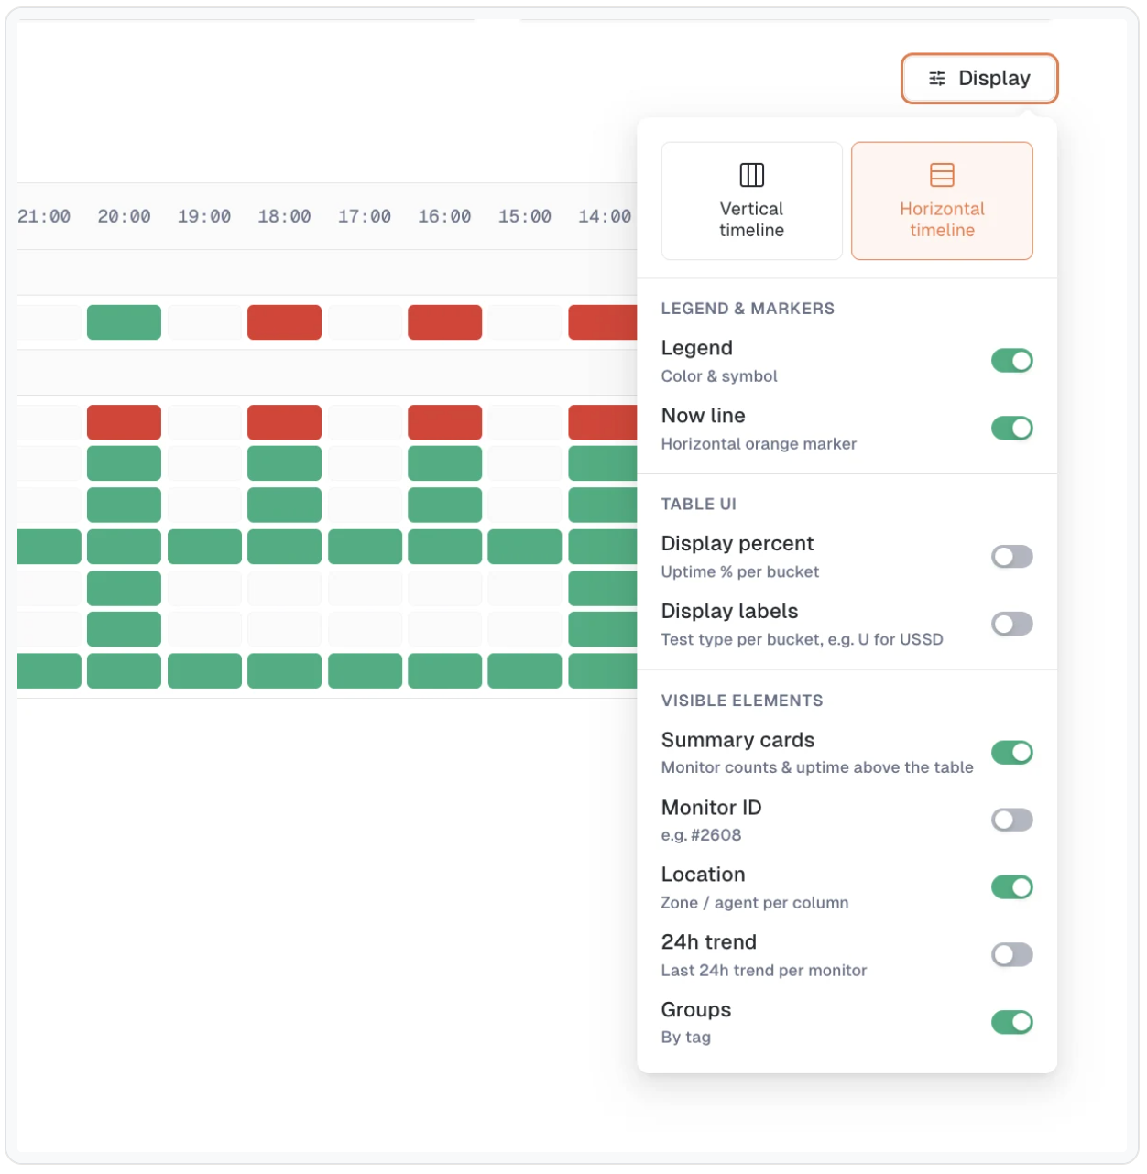The height and width of the screenshot is (1174, 1147).
Task: Disable the Groups by tag toggle
Action: tap(1011, 1023)
